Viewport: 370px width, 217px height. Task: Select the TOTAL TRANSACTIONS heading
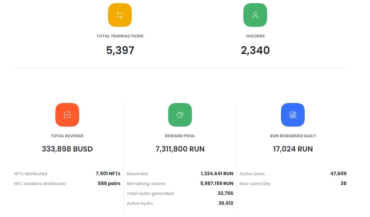tap(120, 36)
